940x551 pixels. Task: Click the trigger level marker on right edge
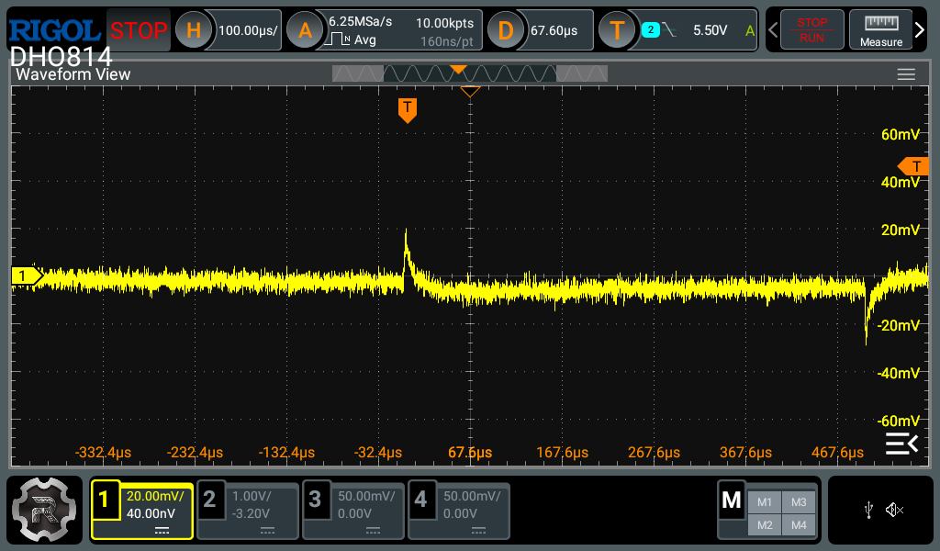914,166
